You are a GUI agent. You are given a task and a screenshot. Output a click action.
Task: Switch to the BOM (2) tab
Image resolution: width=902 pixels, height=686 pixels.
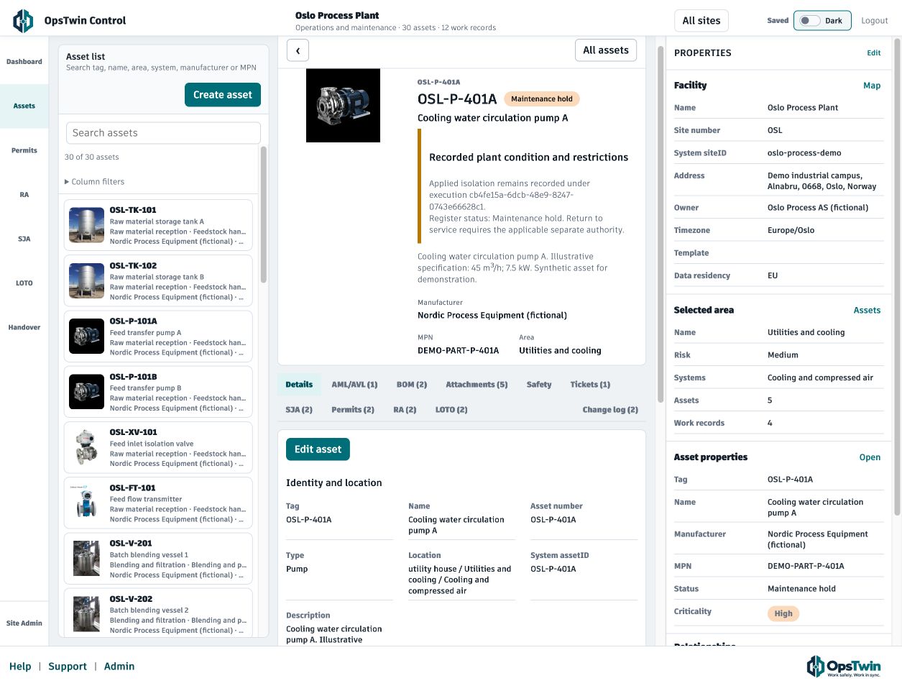(412, 385)
